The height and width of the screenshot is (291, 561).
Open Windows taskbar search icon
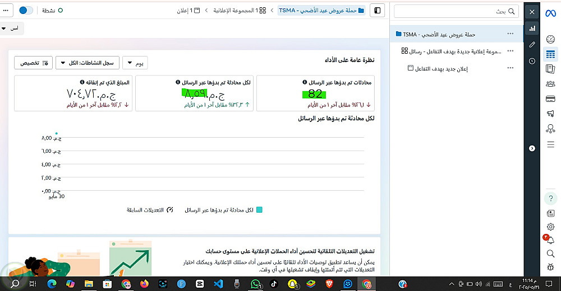click(15, 284)
